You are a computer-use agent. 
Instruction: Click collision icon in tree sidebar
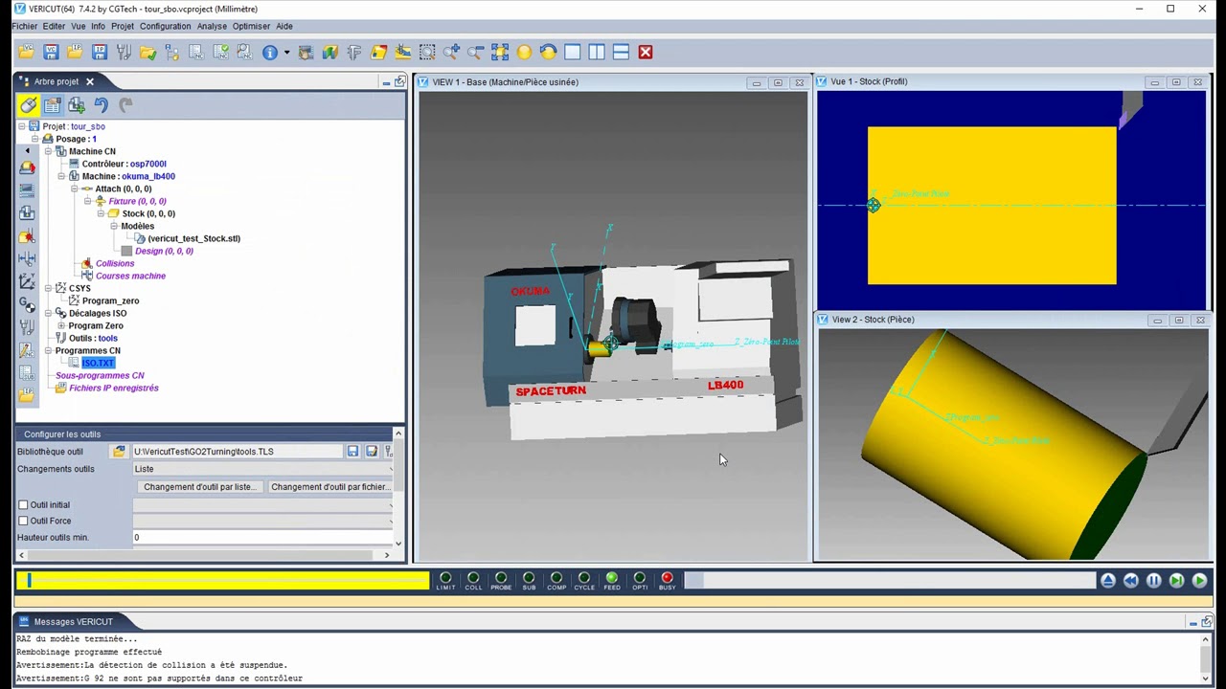27,236
